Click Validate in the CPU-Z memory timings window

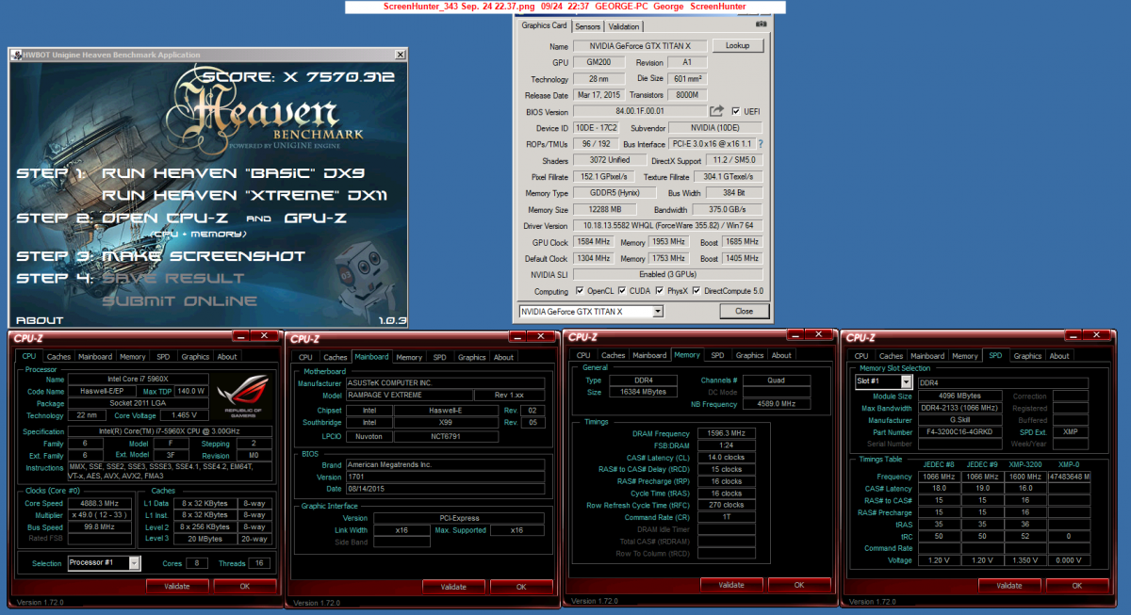pos(731,584)
